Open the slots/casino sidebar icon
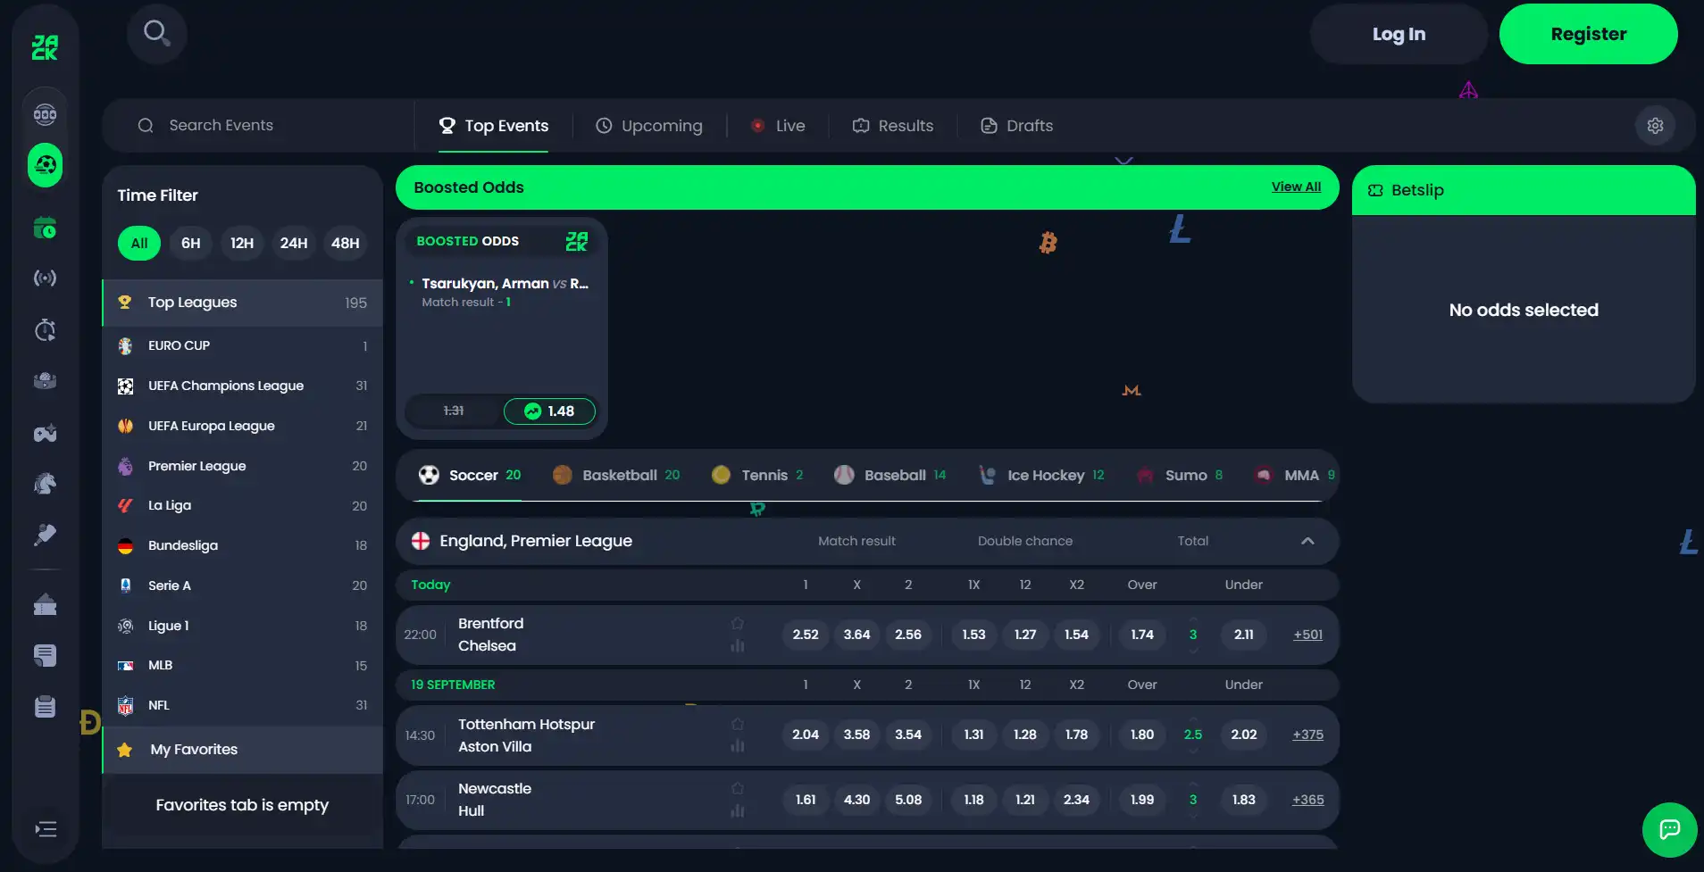The image size is (1704, 872). [45, 114]
